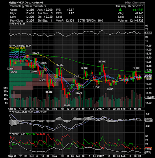Select the 11.947 December low label
This screenshot has height=158, width=155.
coord(96,87)
